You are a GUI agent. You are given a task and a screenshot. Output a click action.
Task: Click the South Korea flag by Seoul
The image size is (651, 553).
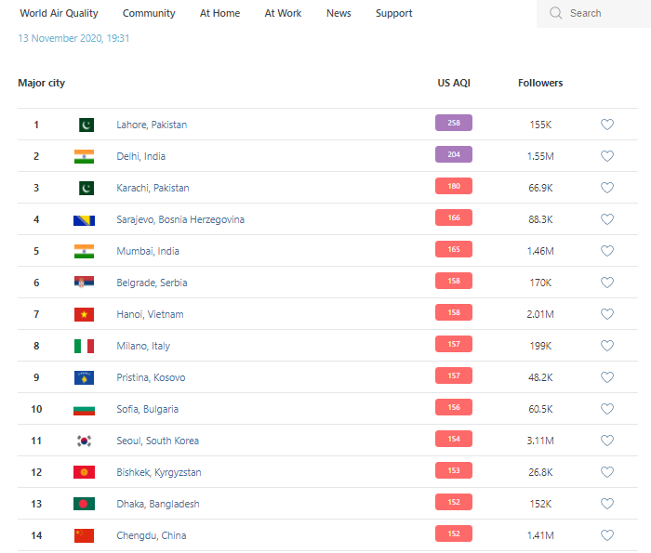[x=85, y=441]
